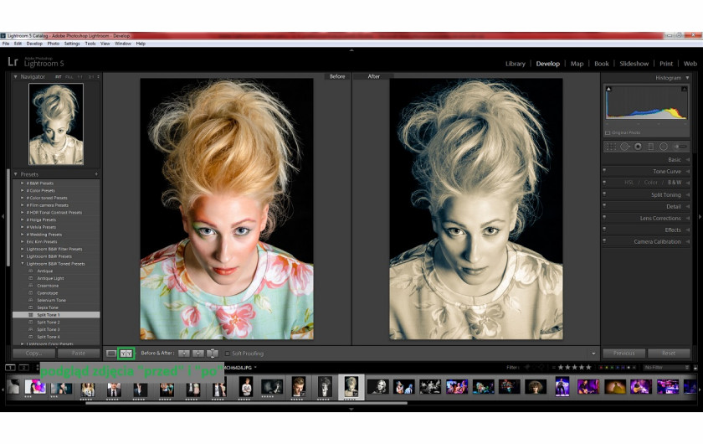This screenshot has height=444, width=703.
Task: Open the Develop menu
Action: pos(34,44)
